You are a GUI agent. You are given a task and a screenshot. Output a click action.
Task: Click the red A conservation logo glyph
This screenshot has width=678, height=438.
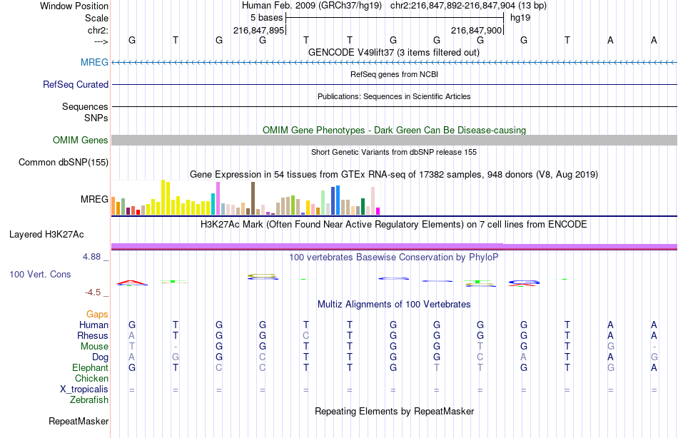coord(132,282)
